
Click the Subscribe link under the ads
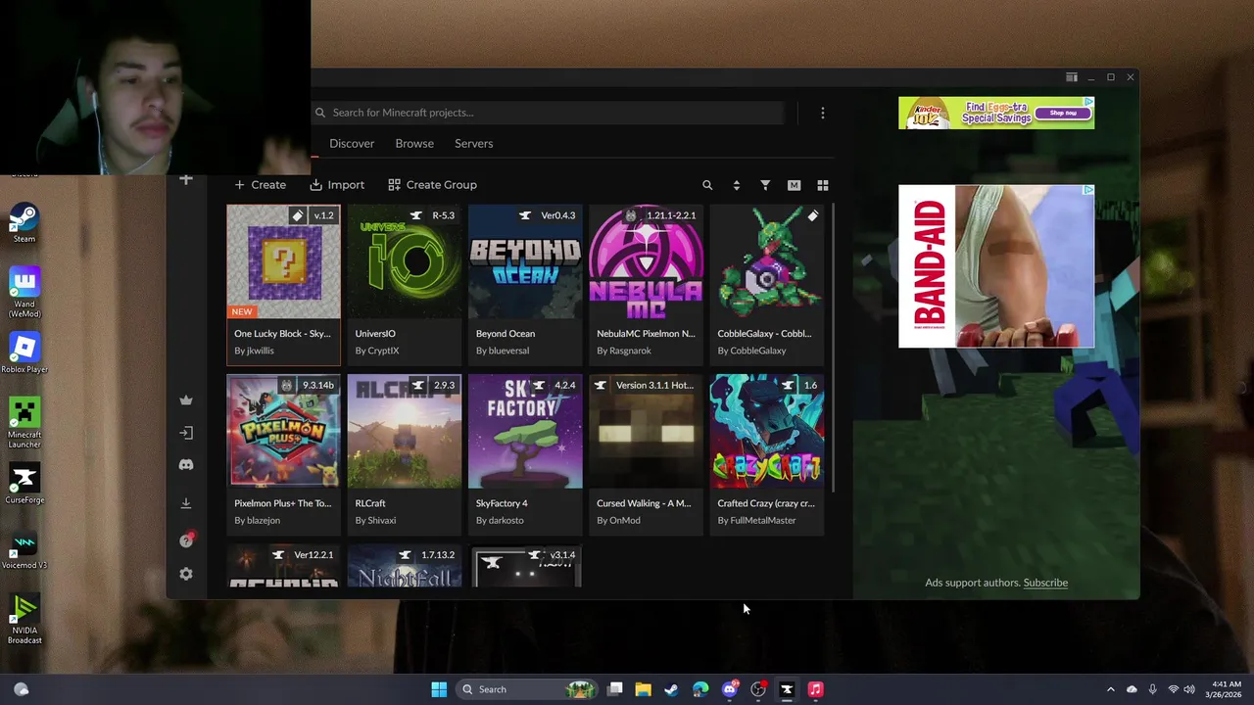(x=1045, y=583)
